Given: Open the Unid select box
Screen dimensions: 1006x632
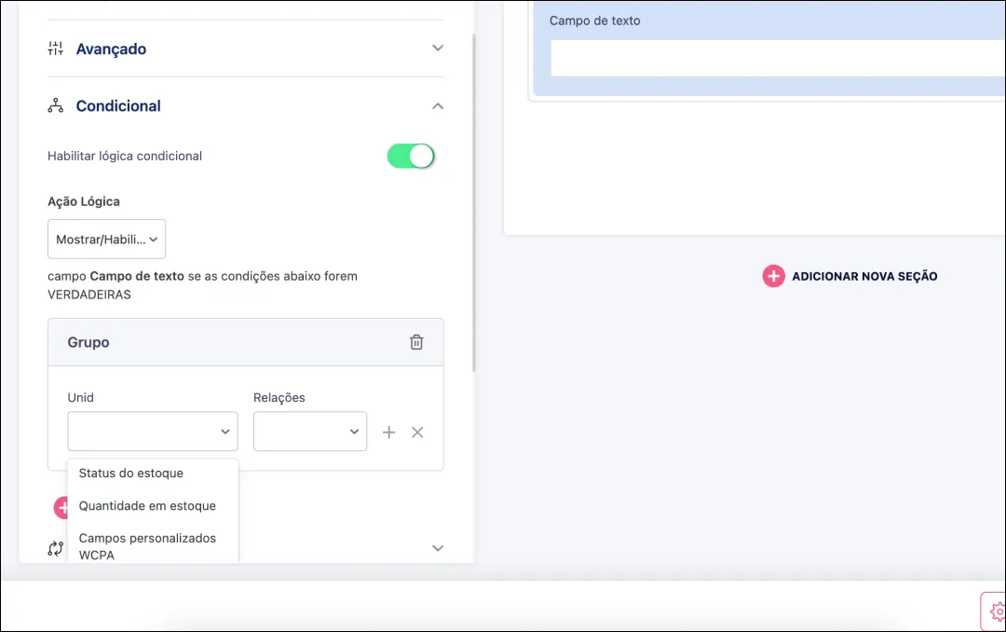Looking at the screenshot, I should point(153,432).
